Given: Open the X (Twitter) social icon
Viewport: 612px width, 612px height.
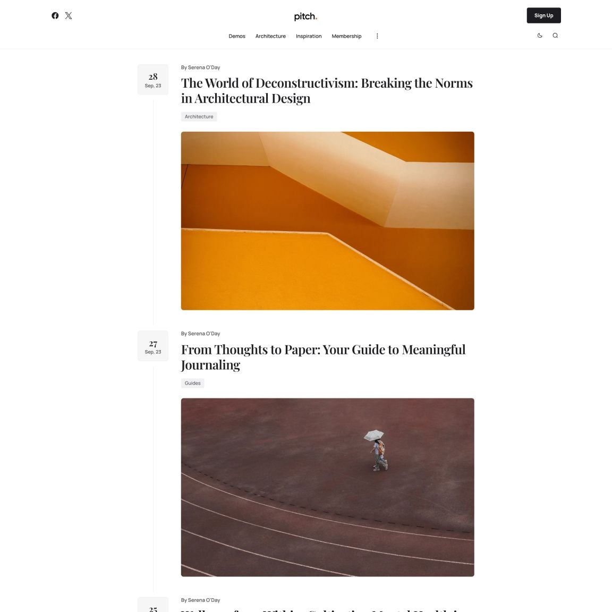Looking at the screenshot, I should click(69, 15).
